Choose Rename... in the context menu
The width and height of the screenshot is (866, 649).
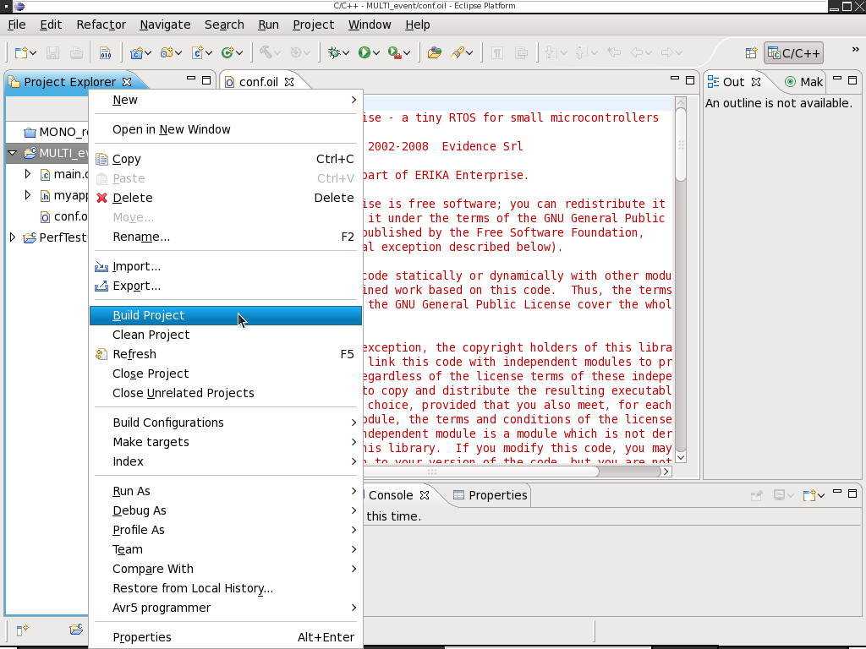click(x=225, y=237)
